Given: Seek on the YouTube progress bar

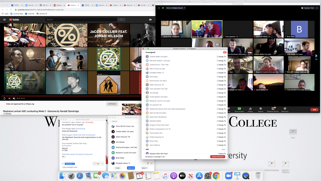Looking at the screenshot, I should [71, 96].
